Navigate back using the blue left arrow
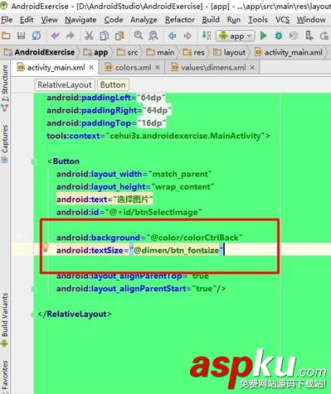Viewport: 331px width, 394px height. pos(173,36)
